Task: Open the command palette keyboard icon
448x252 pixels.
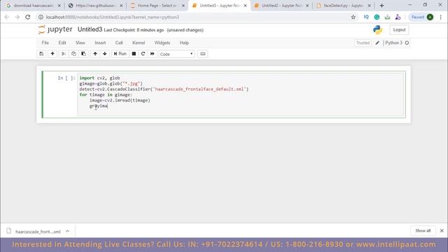Action: click(202, 54)
